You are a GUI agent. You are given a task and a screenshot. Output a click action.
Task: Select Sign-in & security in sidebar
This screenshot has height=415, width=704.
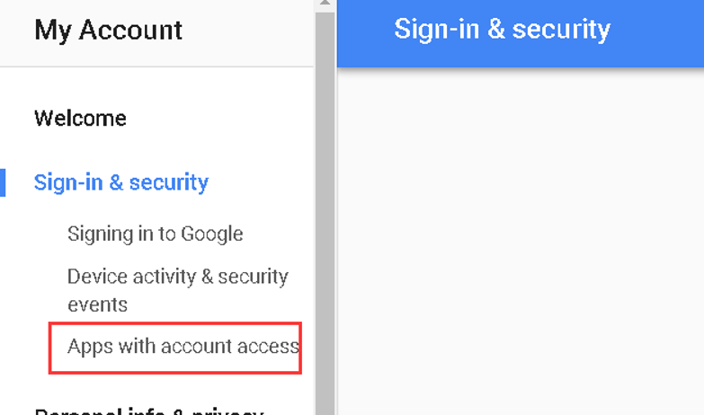[x=121, y=182]
